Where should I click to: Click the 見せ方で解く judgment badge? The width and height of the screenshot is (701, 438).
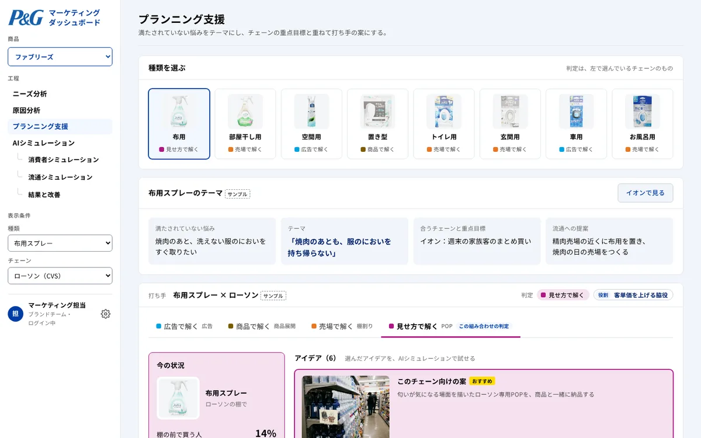pyautogui.click(x=563, y=295)
